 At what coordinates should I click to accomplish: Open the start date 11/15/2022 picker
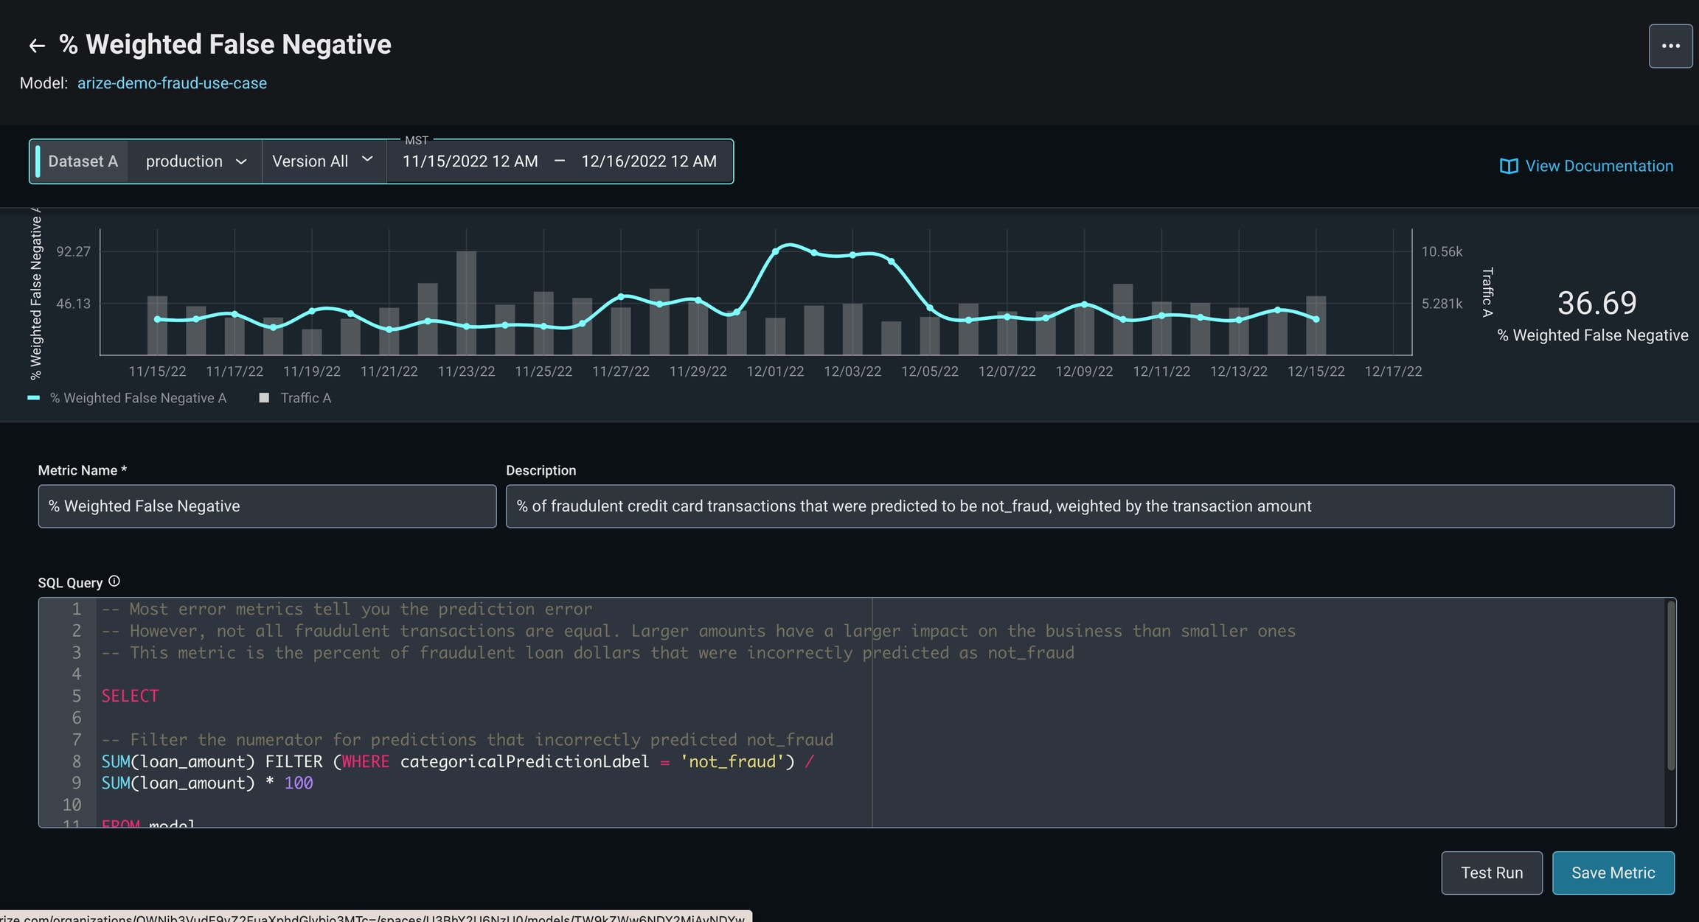(470, 161)
